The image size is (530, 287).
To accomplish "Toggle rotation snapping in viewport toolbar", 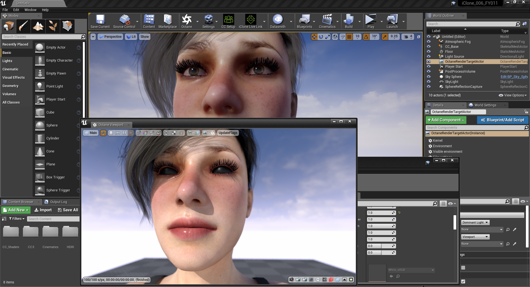I will (x=366, y=37).
